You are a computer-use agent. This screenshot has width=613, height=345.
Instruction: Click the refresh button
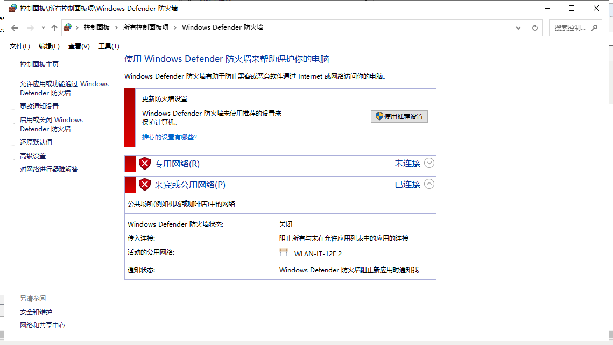535,28
